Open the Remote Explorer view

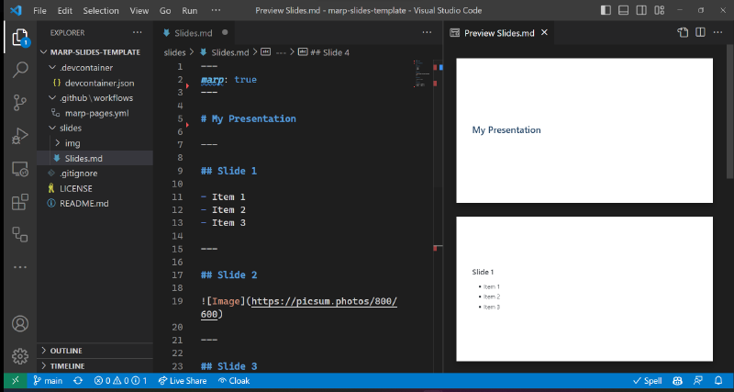click(20, 169)
